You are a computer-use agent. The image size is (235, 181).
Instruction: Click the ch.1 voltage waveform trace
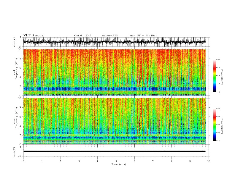(x=114, y=42)
